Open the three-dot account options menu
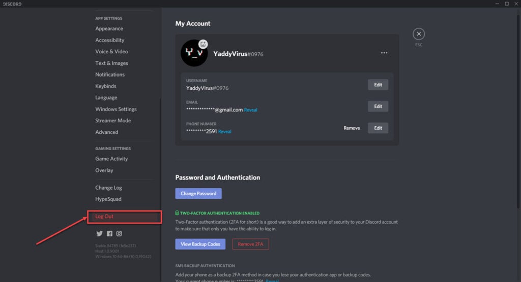 point(384,53)
